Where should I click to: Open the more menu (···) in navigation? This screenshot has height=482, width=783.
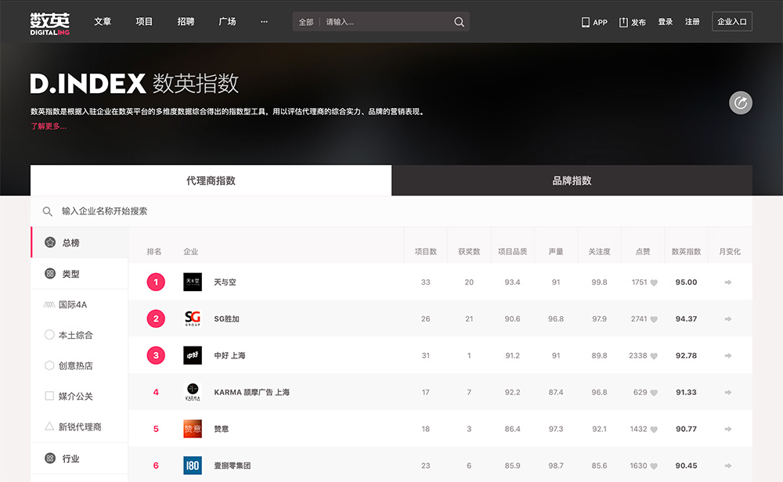tap(264, 21)
